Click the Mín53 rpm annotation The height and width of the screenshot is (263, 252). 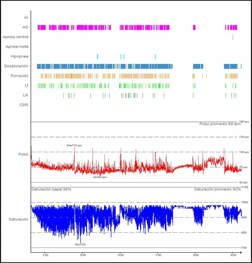100,177
